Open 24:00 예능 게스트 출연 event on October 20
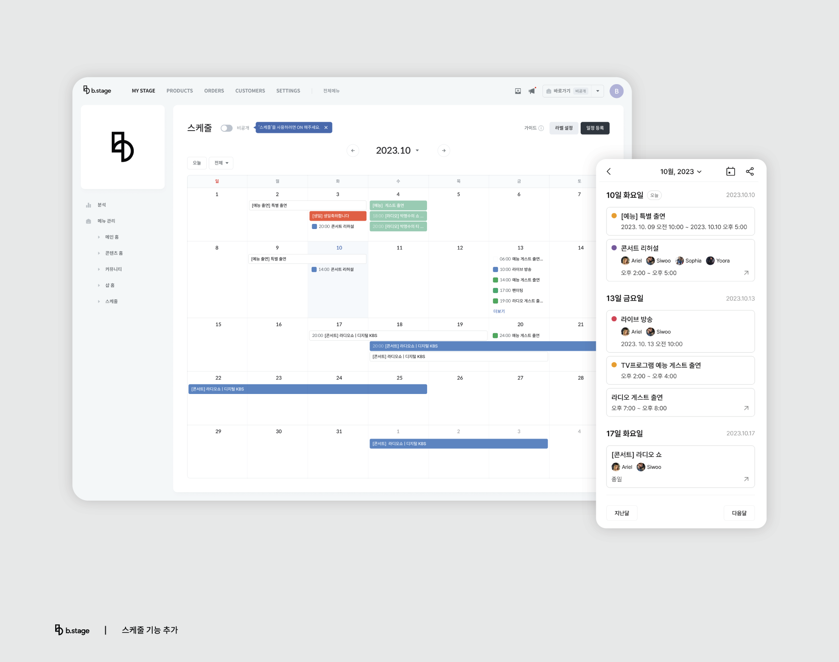Viewport: 839px width, 662px height. 516,336
